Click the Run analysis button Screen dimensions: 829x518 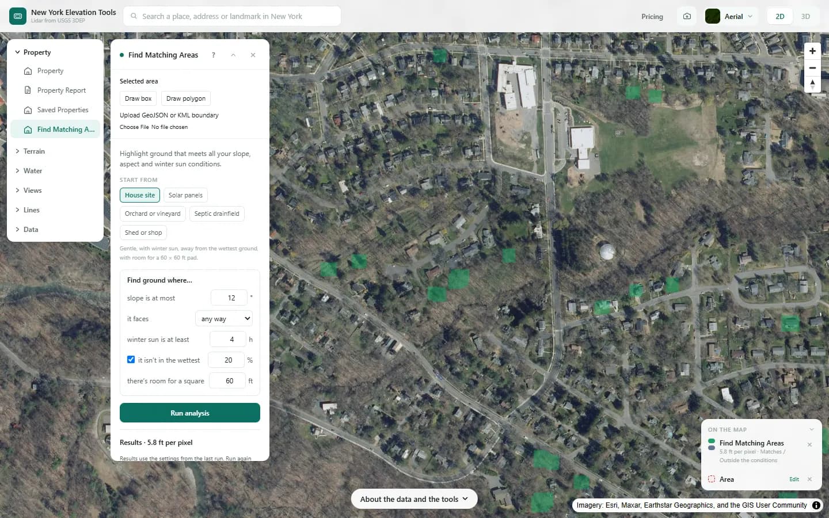[x=190, y=413]
